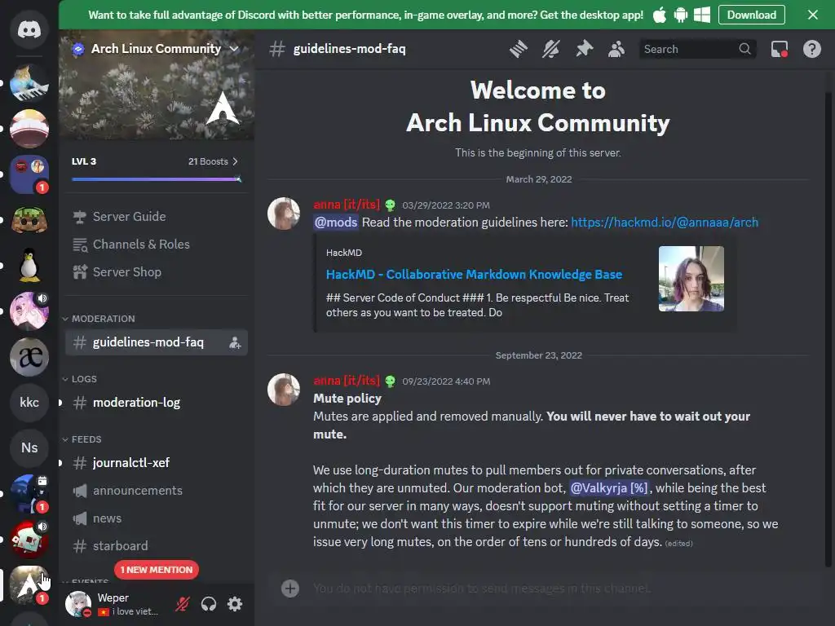This screenshot has height=626, width=835.
Task: Open anna's avatar on Mute policy message
Action: (284, 390)
